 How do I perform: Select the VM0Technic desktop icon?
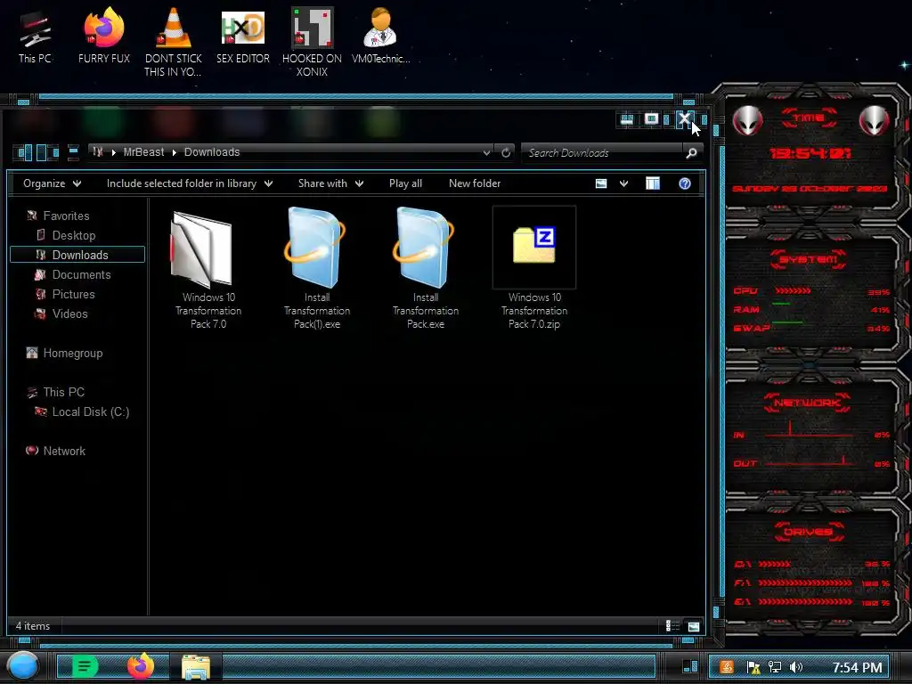pos(381,36)
